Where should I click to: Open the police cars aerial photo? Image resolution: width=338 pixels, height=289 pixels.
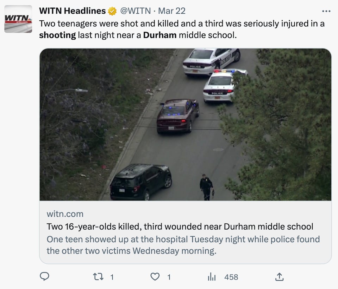[186, 125]
